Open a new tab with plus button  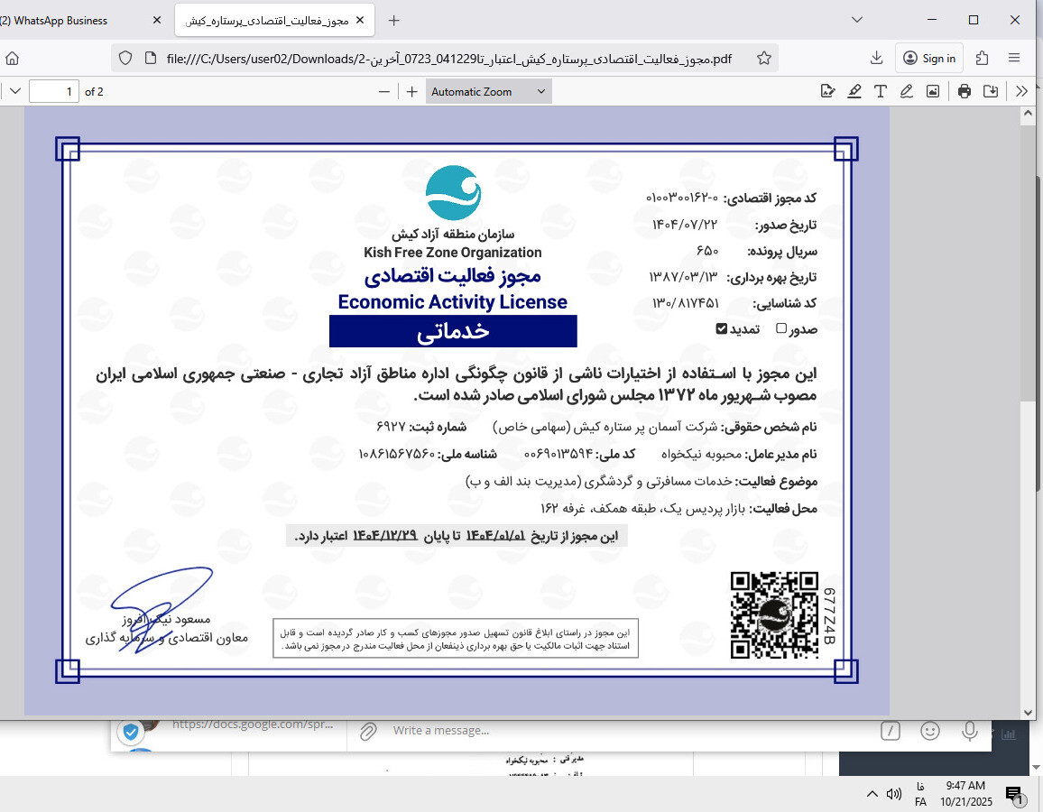point(393,20)
